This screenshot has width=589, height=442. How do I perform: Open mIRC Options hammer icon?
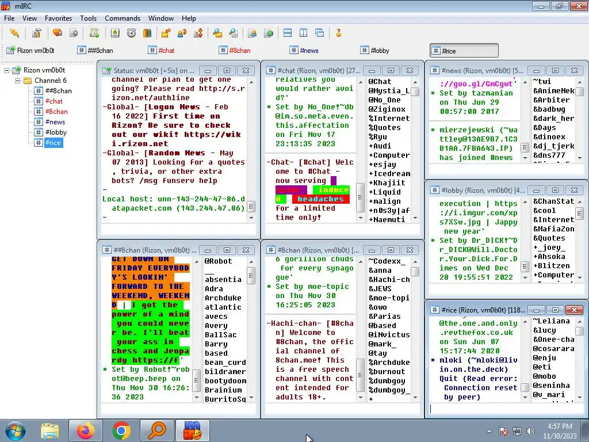click(x=36, y=33)
